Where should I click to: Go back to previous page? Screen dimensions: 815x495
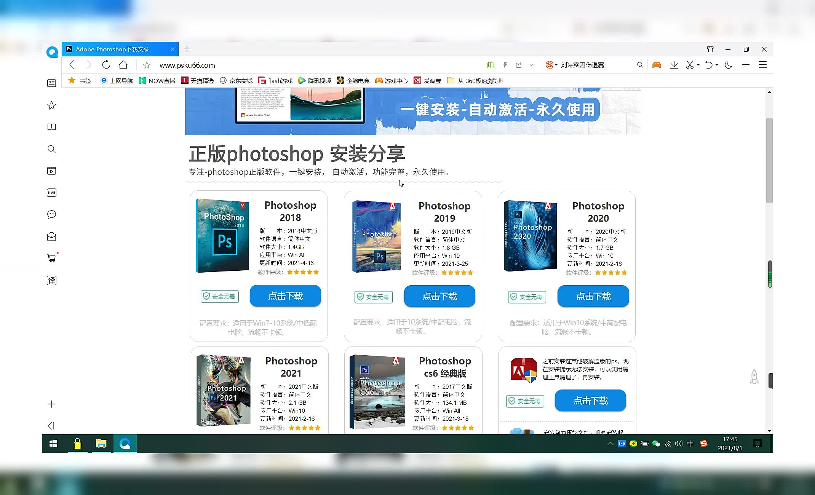tap(72, 65)
